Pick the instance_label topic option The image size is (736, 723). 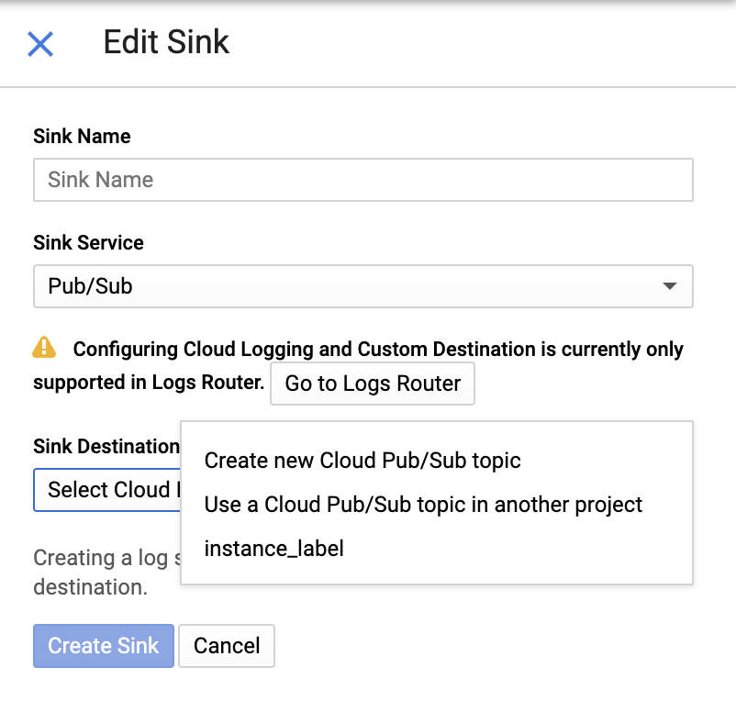click(273, 549)
